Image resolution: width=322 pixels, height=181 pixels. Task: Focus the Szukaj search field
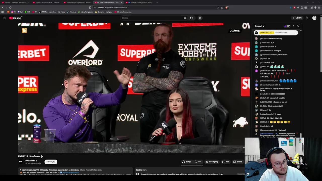point(152,18)
